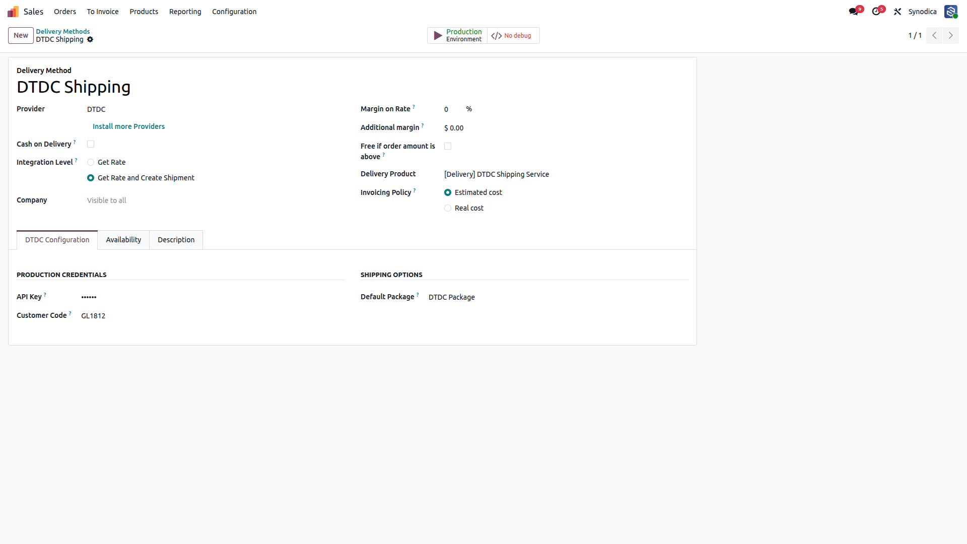Open the Configuration menu
This screenshot has height=544, width=967.
coord(234,12)
